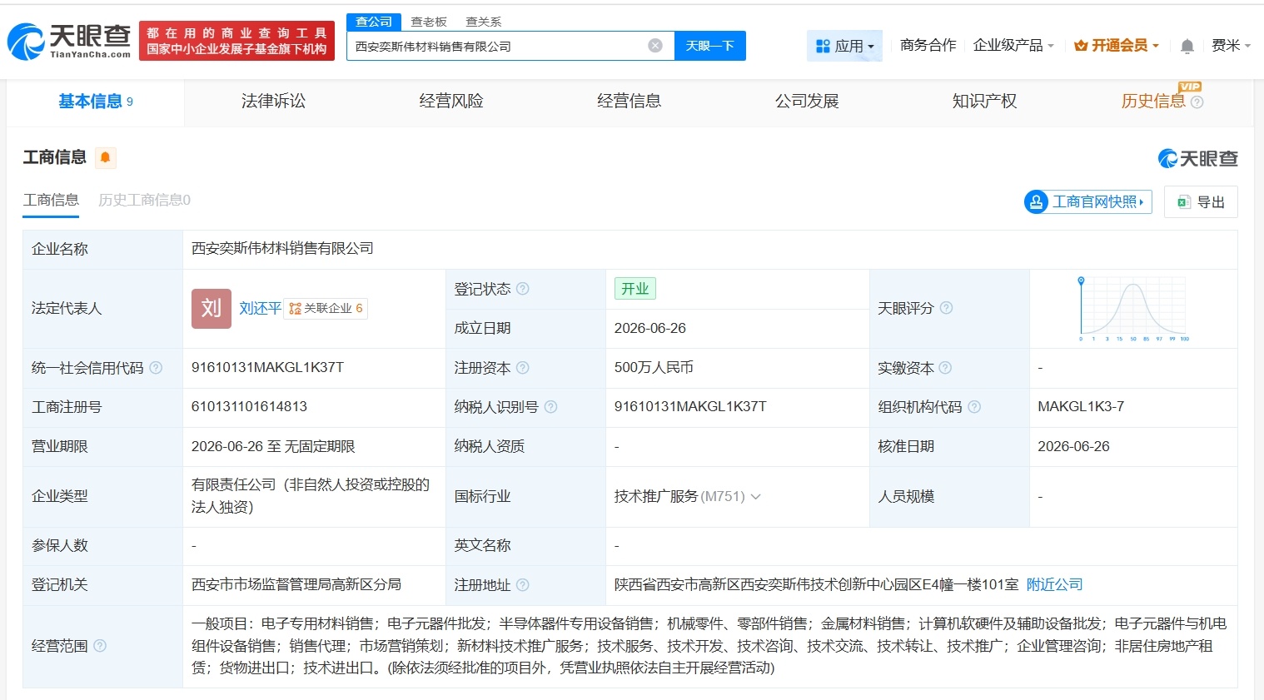The width and height of the screenshot is (1264, 700).
Task: Click the 导出 export button
Action: 1201,202
